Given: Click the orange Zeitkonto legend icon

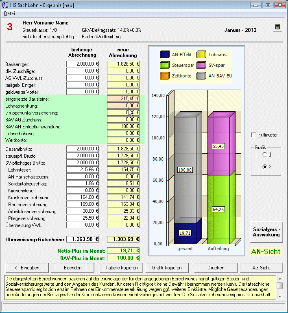Looking at the screenshot, I should [165, 75].
